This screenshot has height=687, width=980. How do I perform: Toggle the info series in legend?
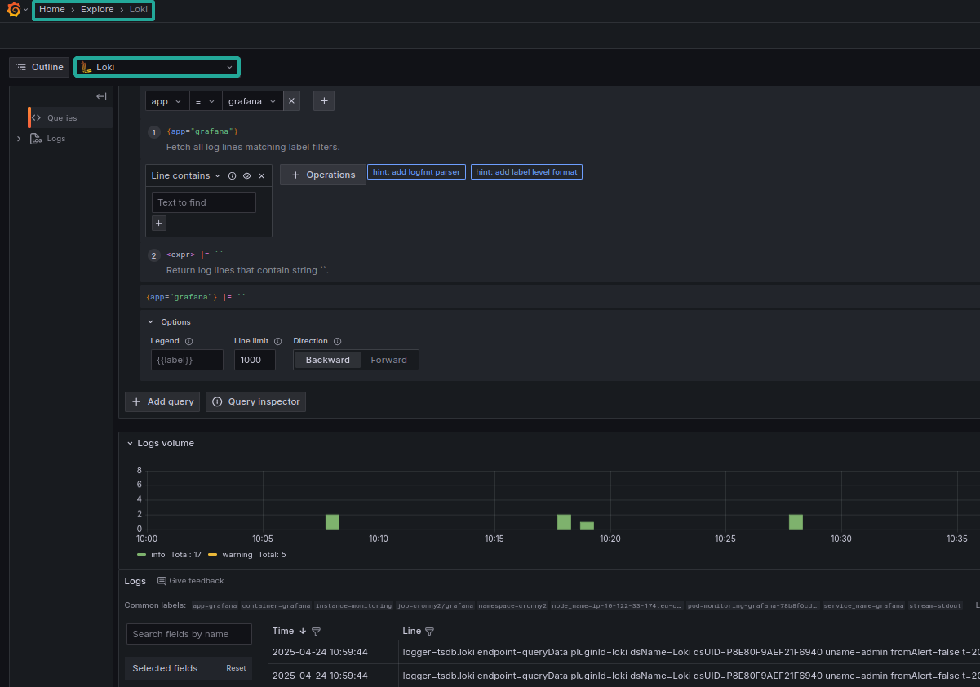[157, 555]
